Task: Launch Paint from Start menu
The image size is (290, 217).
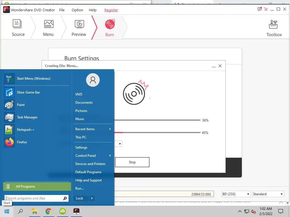Action: [x=37, y=105]
